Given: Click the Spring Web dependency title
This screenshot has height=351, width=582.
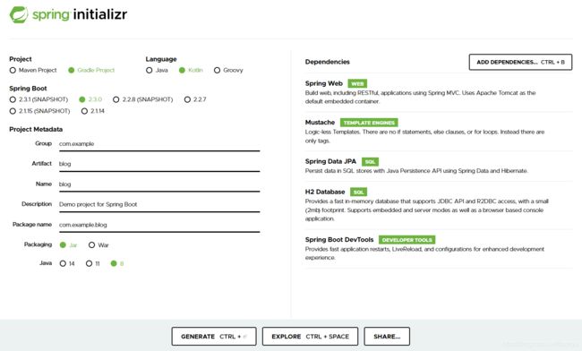Looking at the screenshot, I should [323, 83].
